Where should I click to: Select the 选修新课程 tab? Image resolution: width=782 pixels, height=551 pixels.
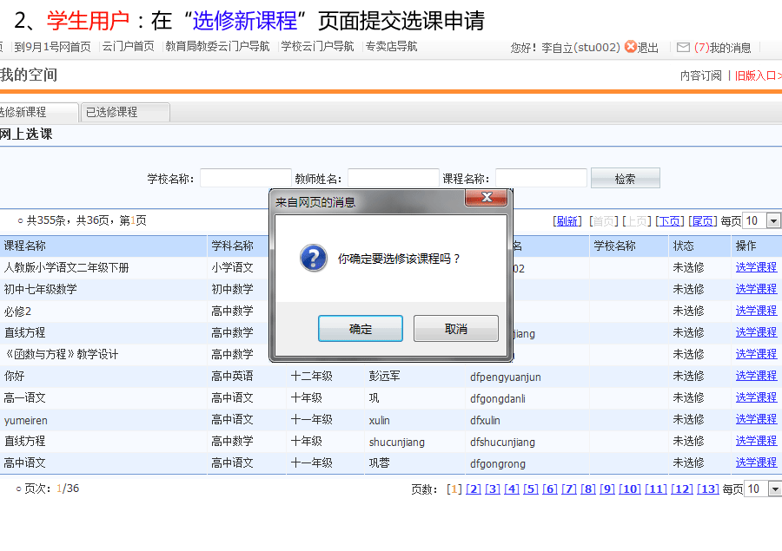(x=35, y=112)
